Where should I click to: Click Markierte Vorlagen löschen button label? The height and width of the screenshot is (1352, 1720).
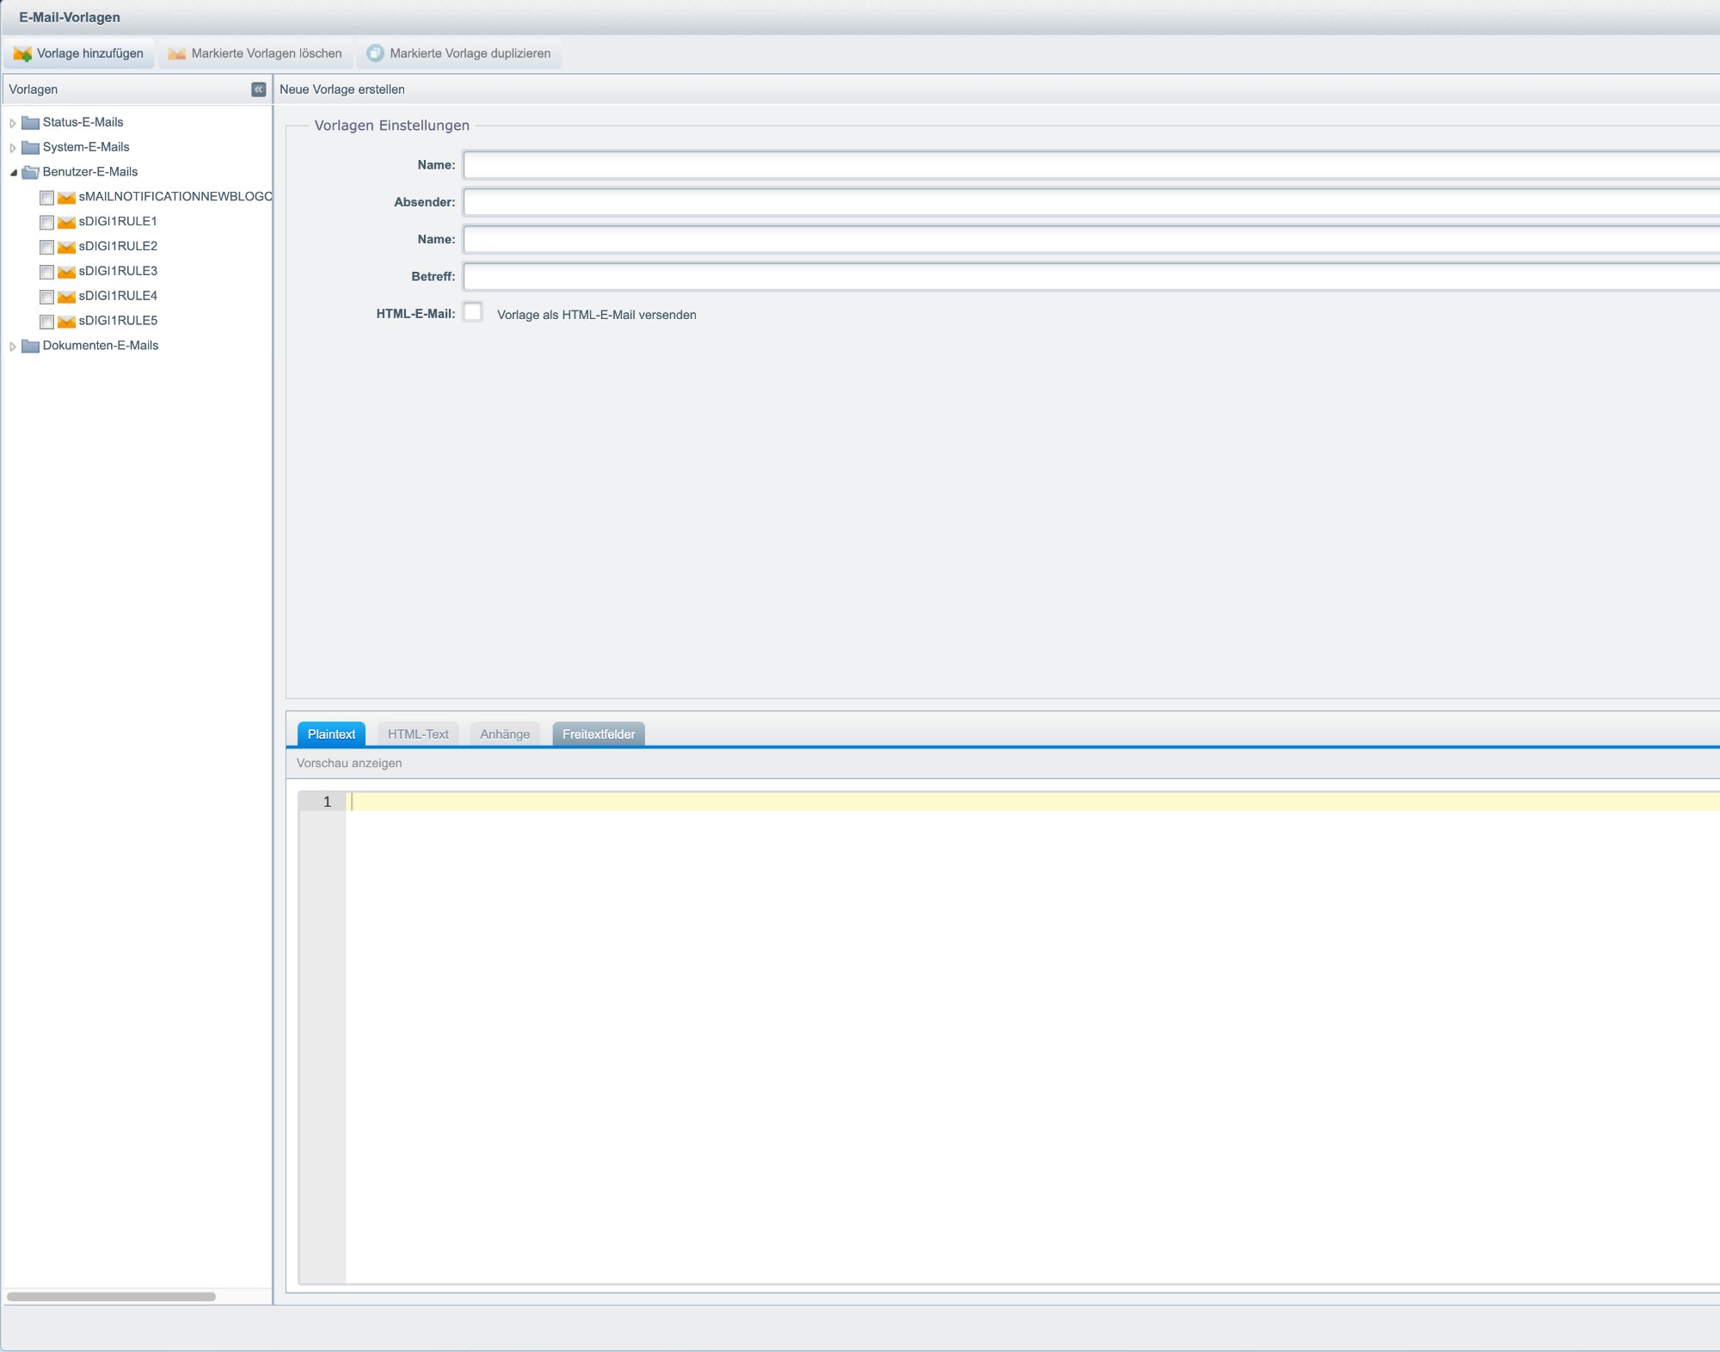[x=267, y=53]
